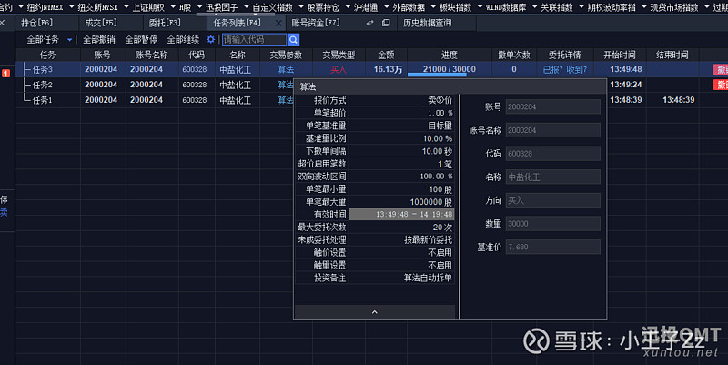Click the red cancel button on the 任务3 row

coord(720,70)
